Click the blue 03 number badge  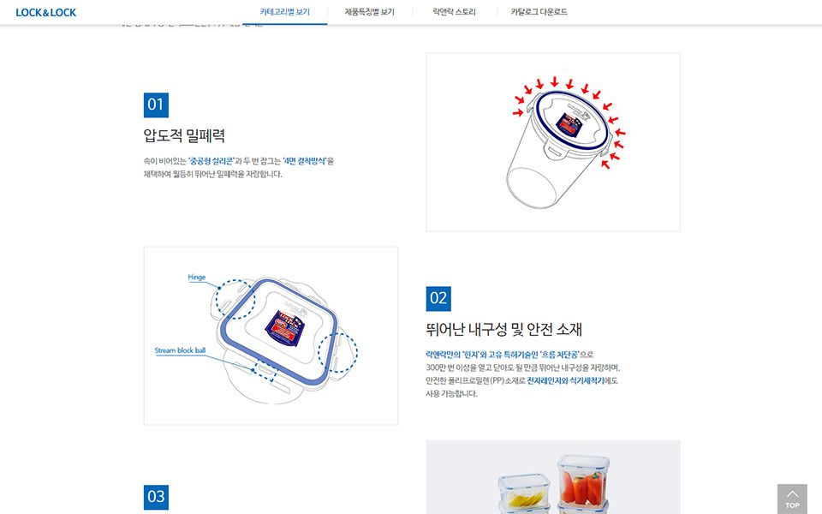[x=156, y=497]
